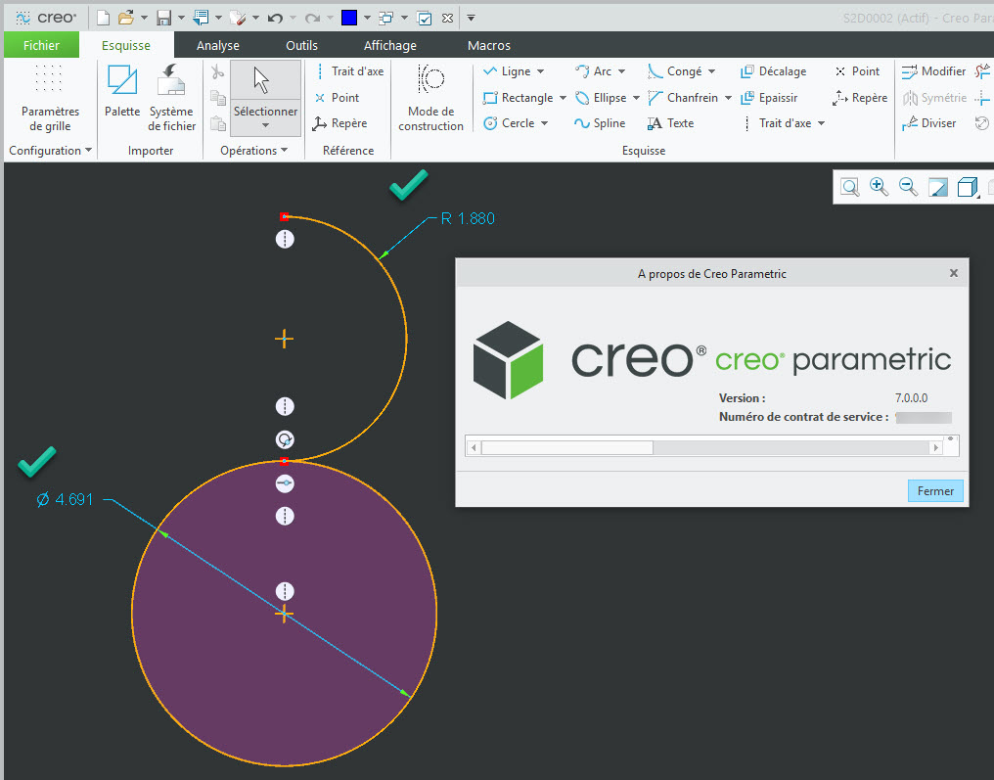Open the Cercle dropdown arrow

click(x=544, y=123)
